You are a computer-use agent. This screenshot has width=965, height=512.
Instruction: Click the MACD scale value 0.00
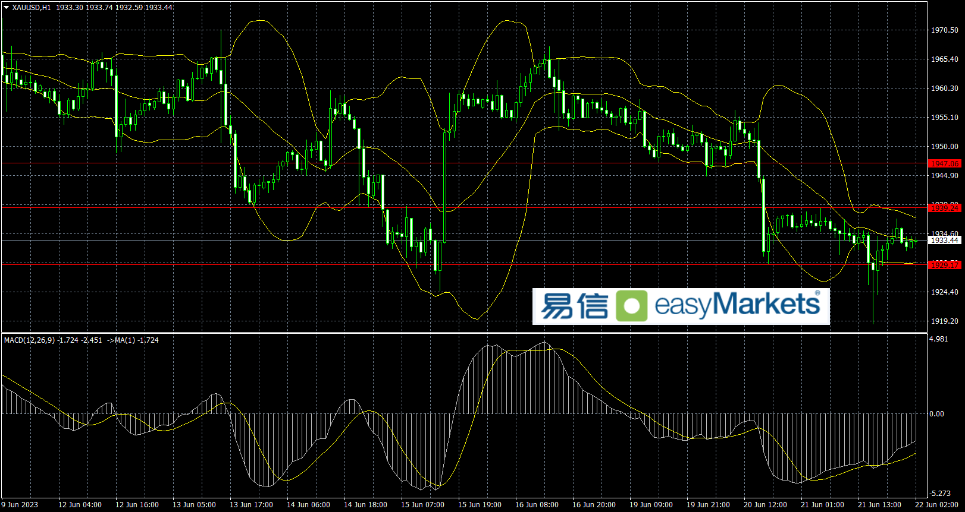[937, 414]
